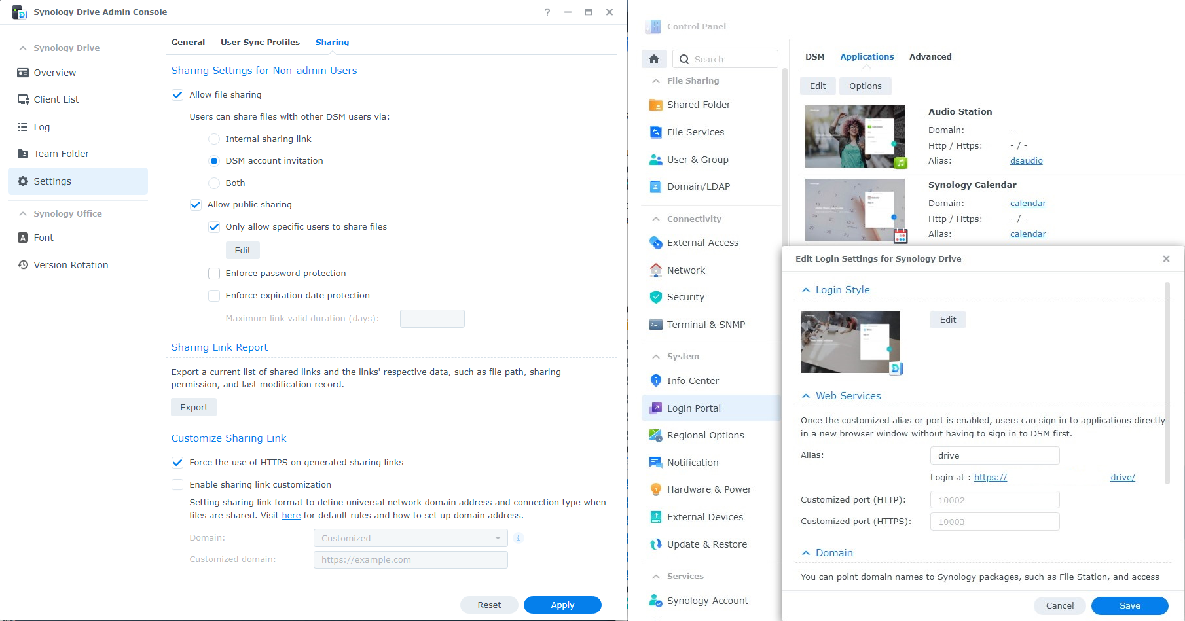1185x621 pixels.
Task: Select the Settings gear icon
Action: 23,181
